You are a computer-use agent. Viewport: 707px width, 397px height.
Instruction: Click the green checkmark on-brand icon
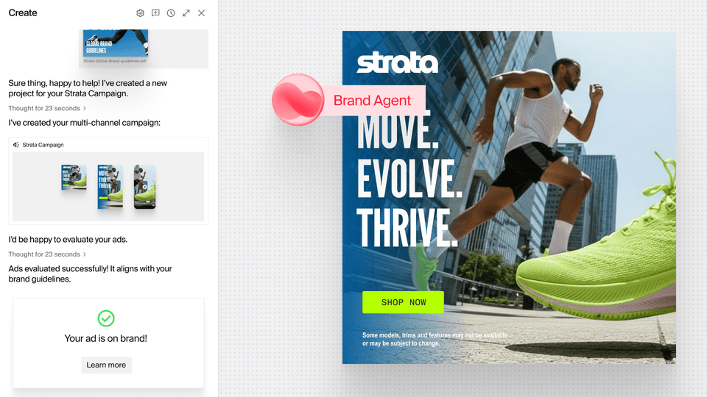107,318
